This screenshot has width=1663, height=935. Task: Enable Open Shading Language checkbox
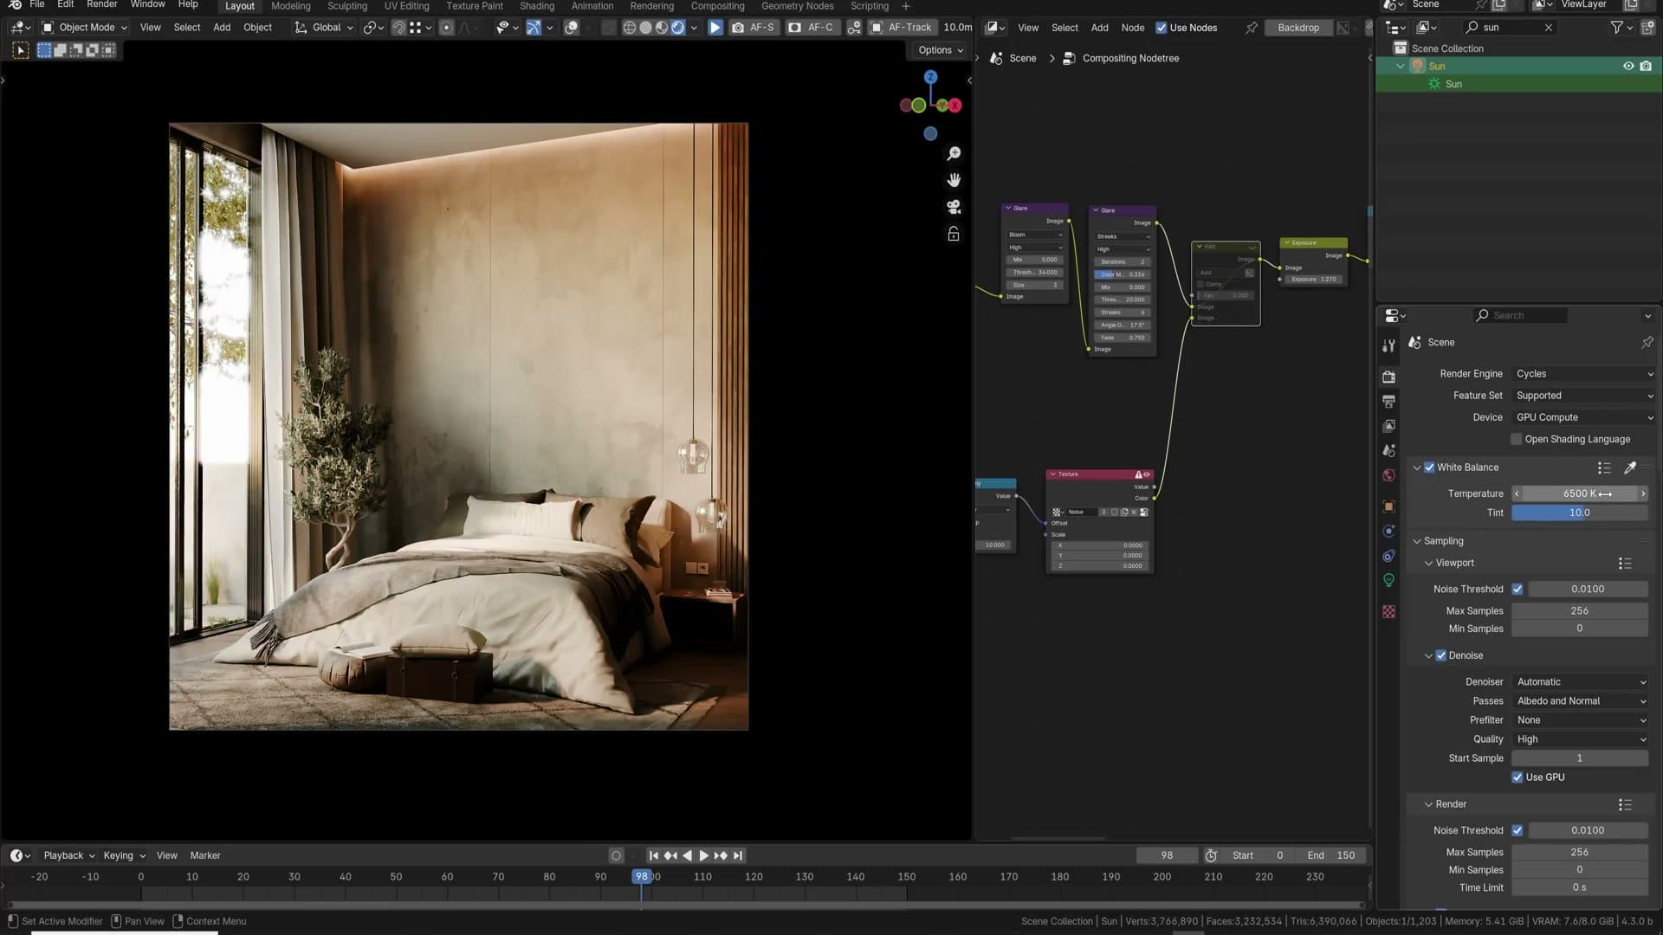(x=1517, y=439)
